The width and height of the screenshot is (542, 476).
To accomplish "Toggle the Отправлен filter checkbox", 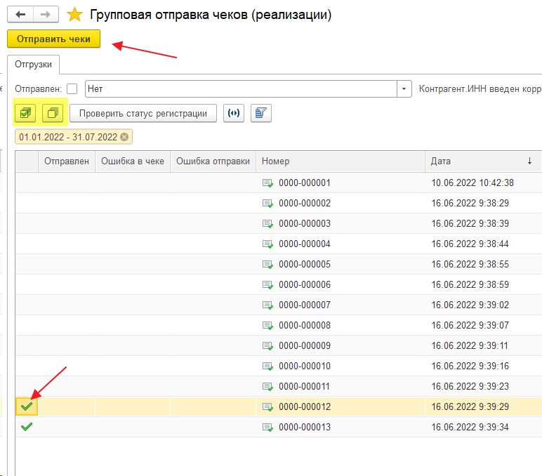I will point(72,89).
